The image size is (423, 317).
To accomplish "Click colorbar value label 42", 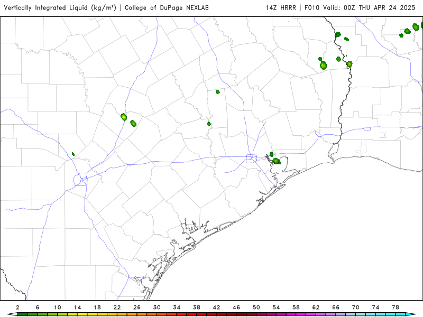I will (x=216, y=307).
